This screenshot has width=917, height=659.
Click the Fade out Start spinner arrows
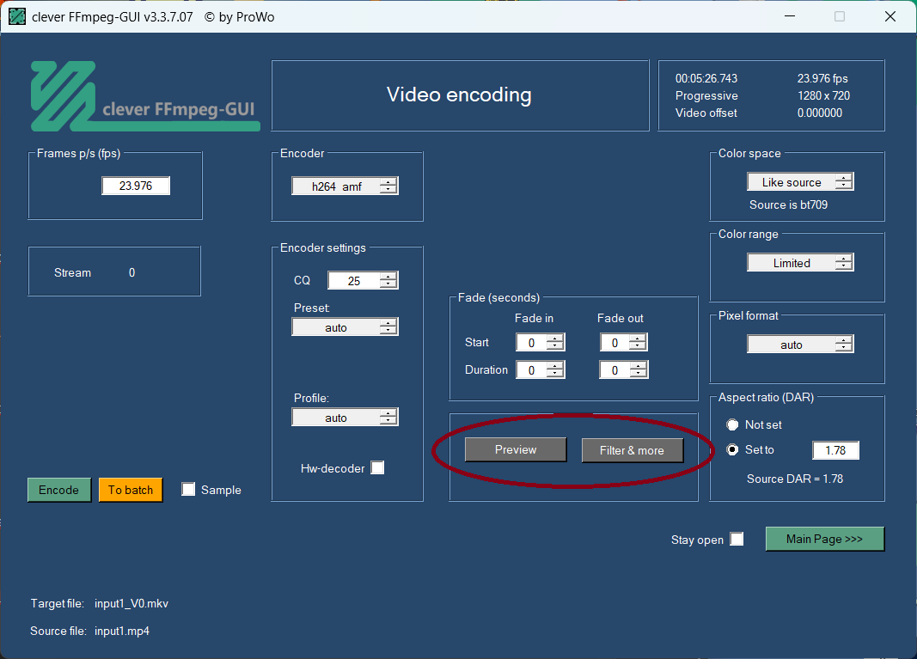[638, 343]
